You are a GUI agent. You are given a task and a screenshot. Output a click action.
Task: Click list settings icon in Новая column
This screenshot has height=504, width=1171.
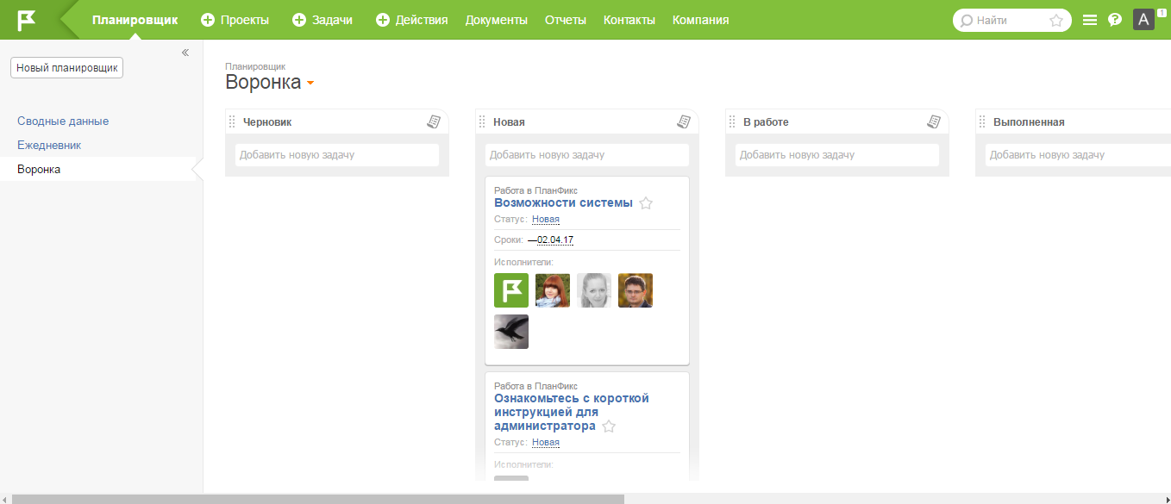[x=684, y=121]
